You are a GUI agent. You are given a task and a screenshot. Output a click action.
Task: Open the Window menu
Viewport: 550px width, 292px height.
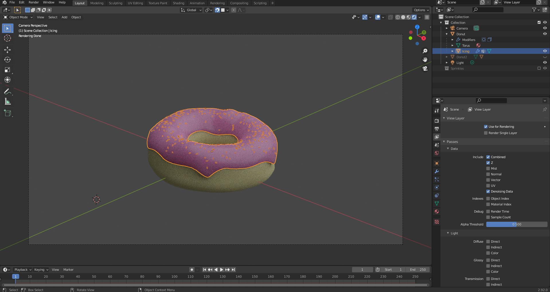(48, 2)
